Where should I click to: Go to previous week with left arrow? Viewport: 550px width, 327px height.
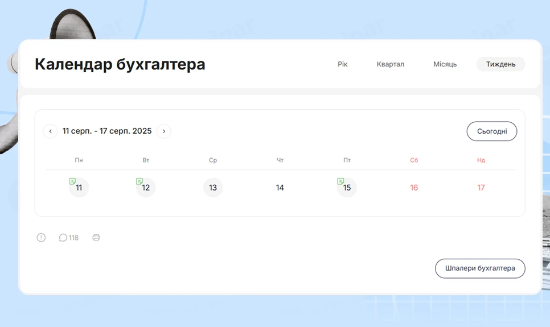(x=50, y=131)
